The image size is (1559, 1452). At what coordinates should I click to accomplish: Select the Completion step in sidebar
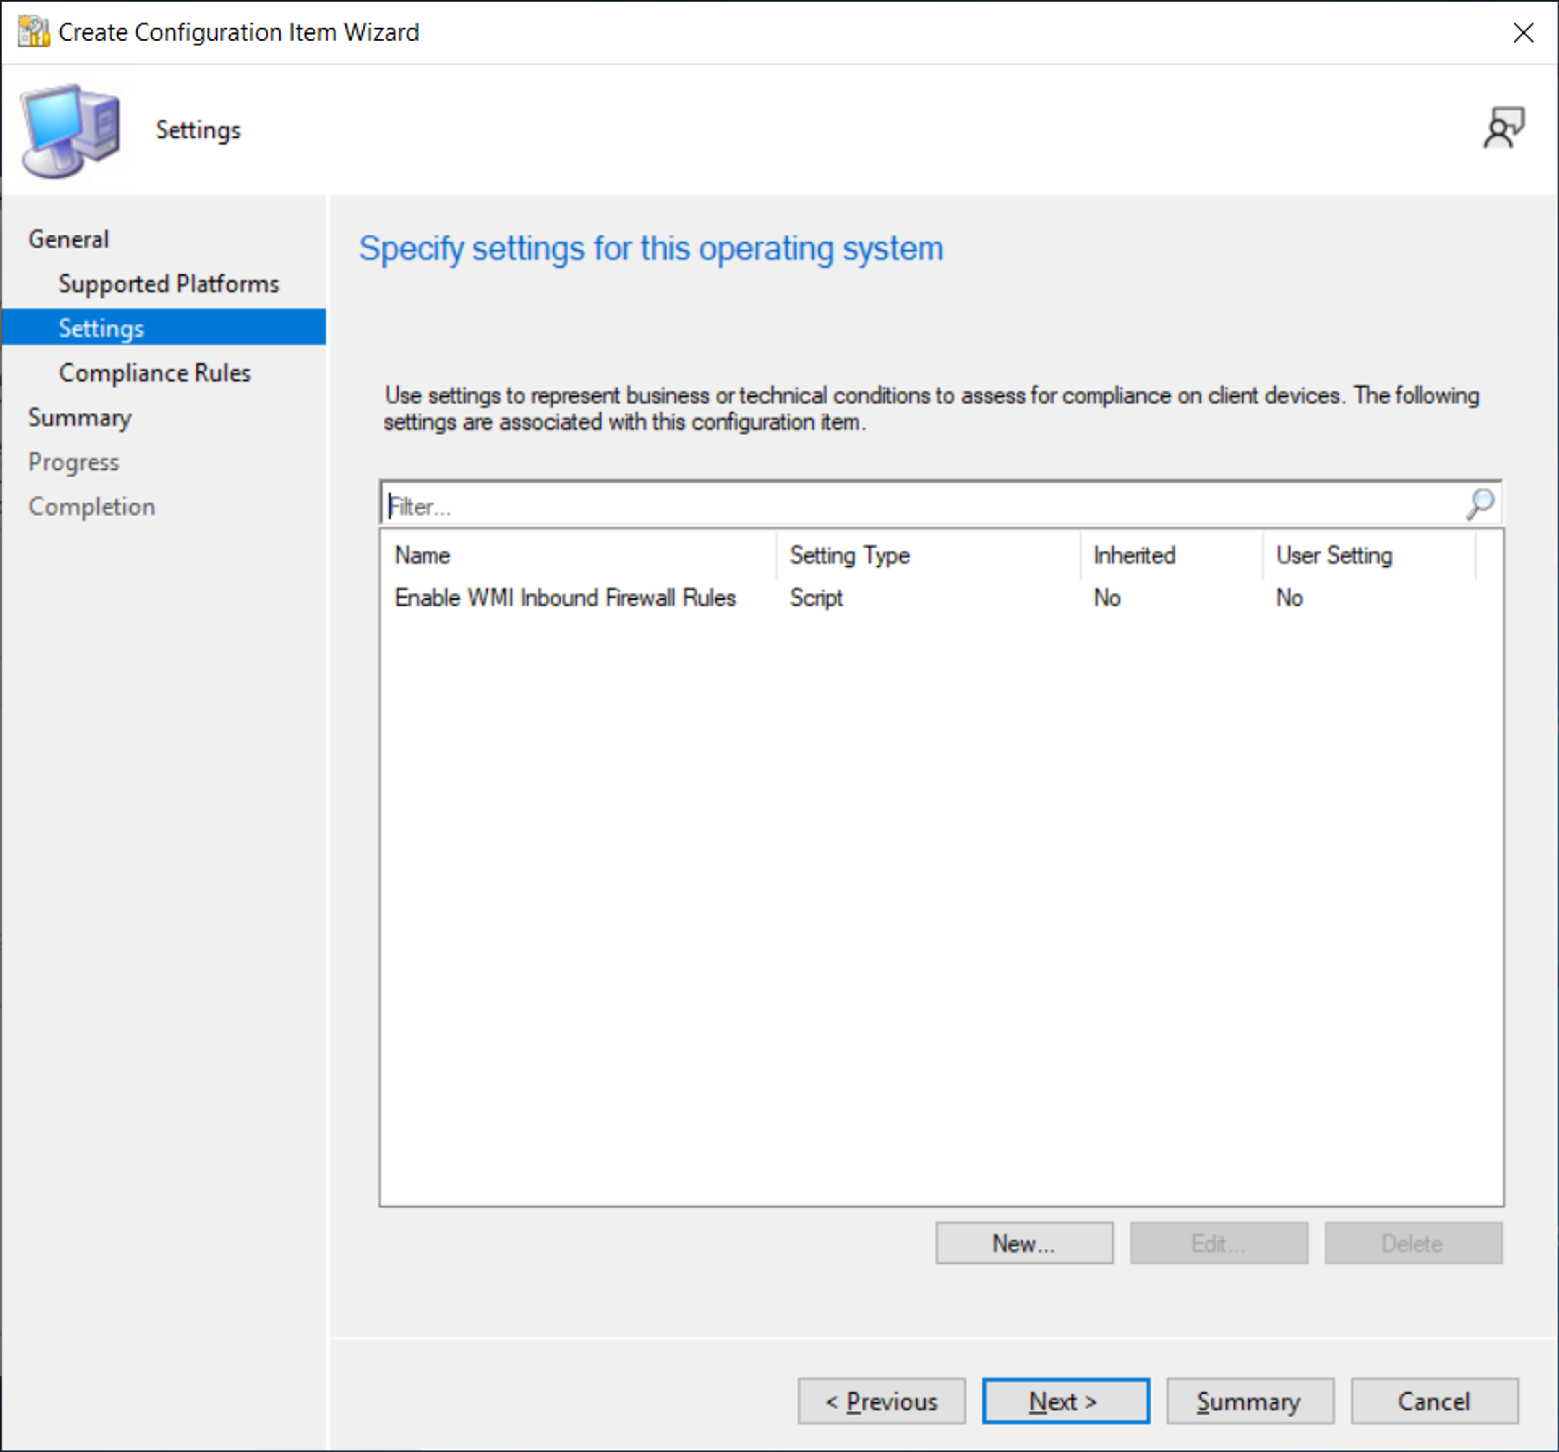[x=91, y=507]
